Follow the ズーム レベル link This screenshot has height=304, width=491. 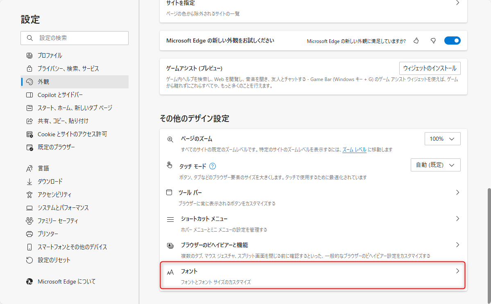[354, 150]
